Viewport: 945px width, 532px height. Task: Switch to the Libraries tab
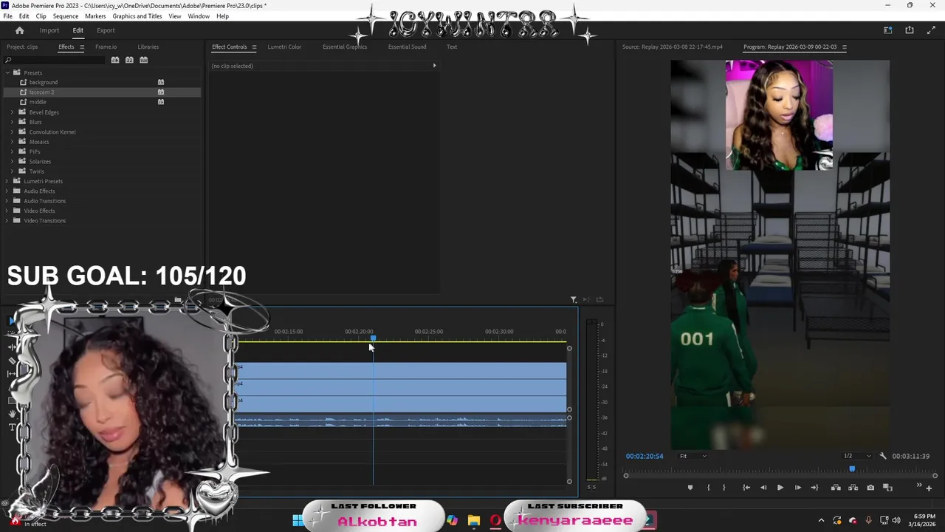tap(148, 47)
